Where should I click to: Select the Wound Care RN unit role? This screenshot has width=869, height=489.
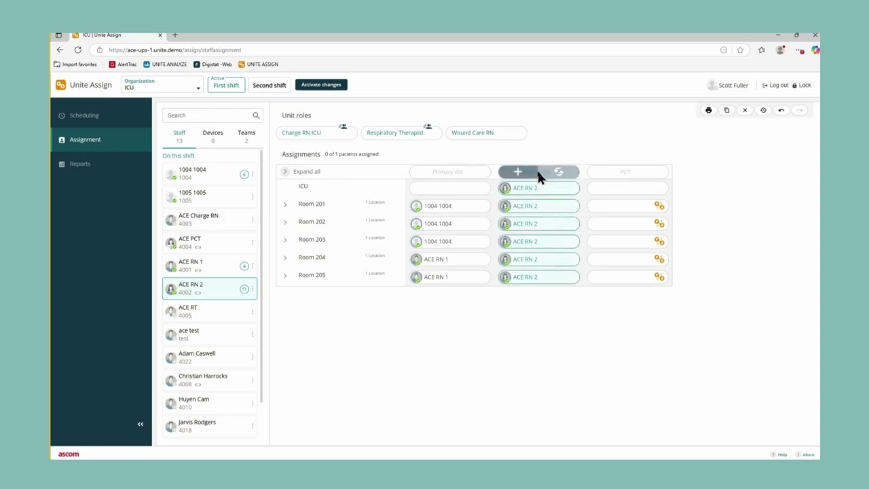click(486, 133)
